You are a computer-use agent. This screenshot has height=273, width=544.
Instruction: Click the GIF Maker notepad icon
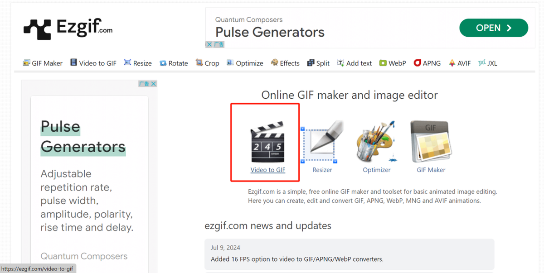pyautogui.click(x=431, y=142)
